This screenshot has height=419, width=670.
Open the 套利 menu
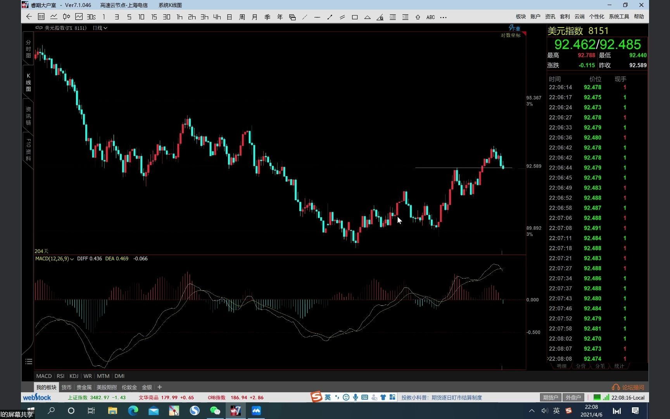[x=565, y=17]
